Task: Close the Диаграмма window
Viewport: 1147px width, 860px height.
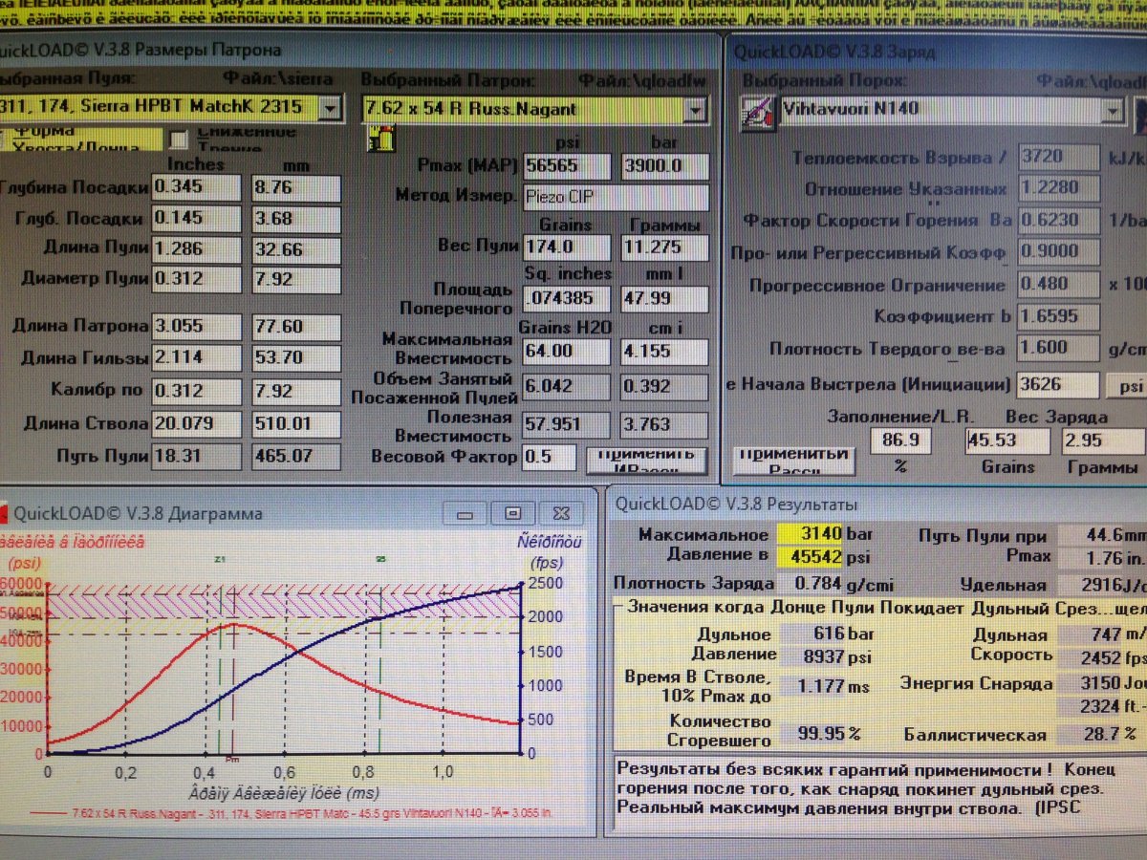Action: (x=560, y=513)
